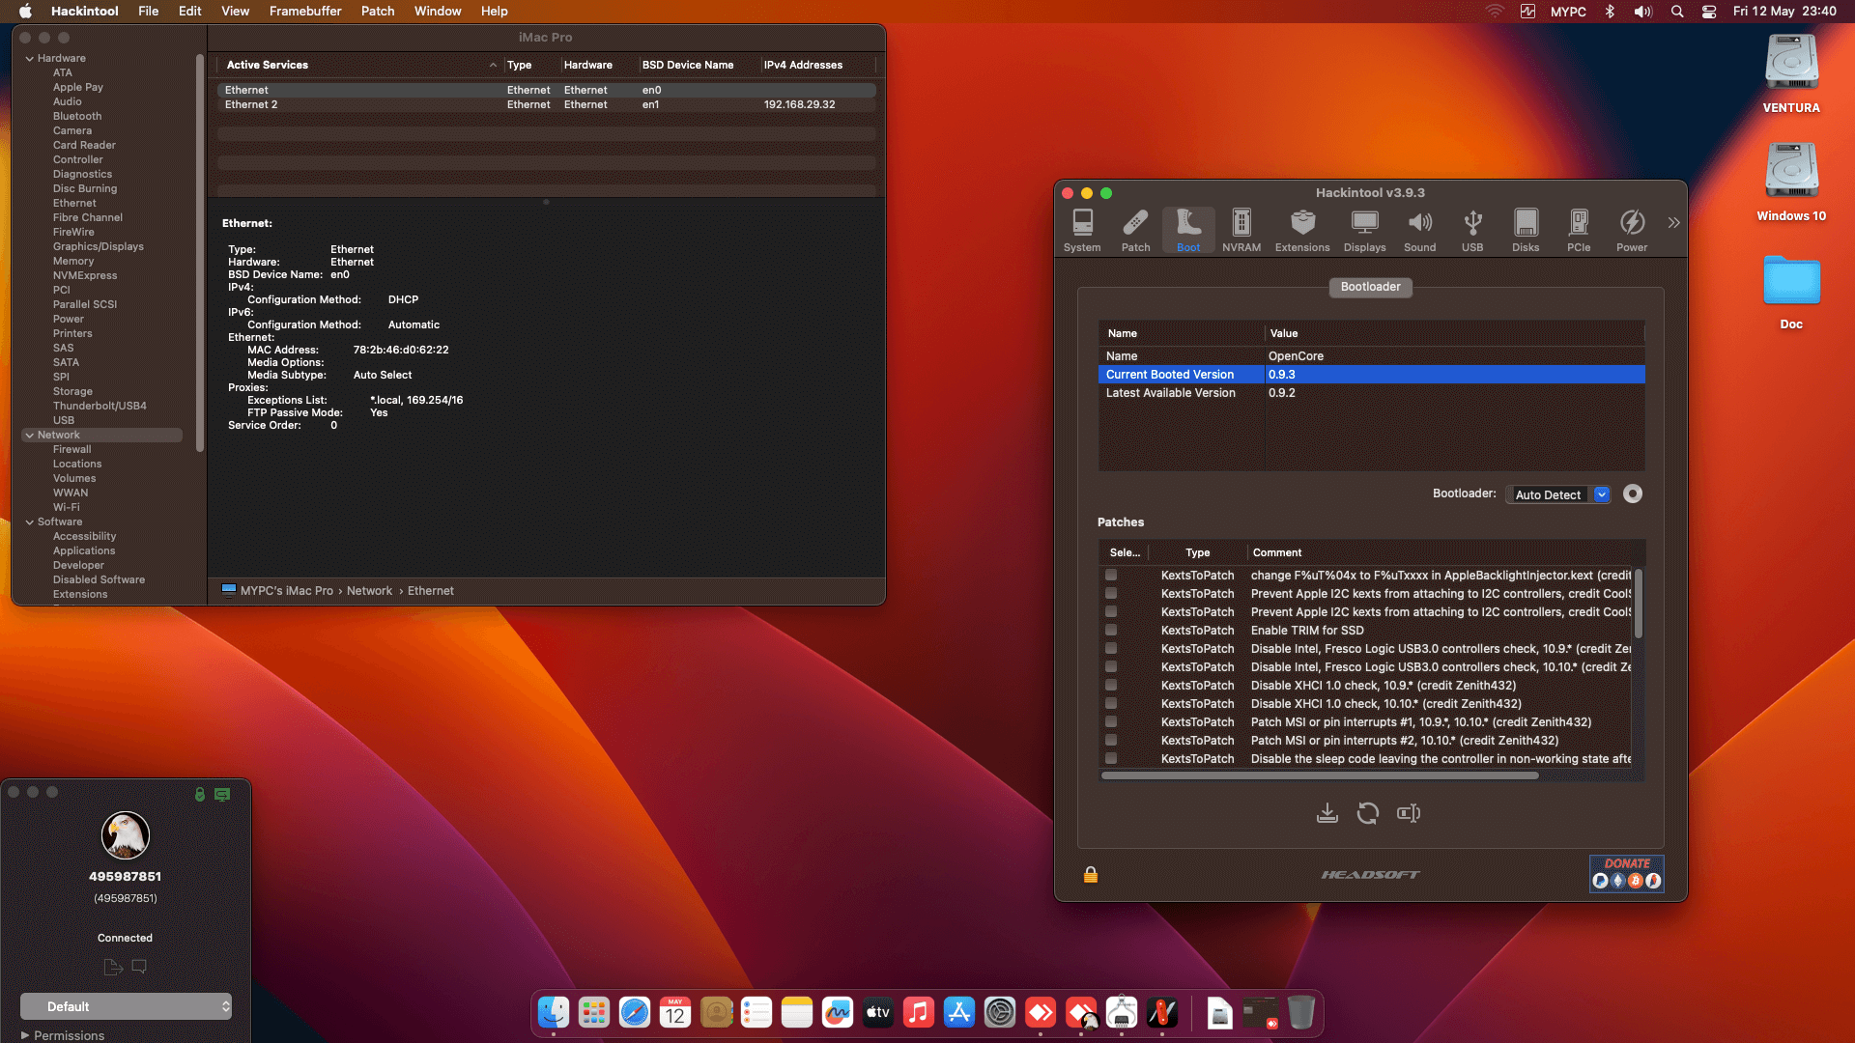Open the USB tab in Hackintool
The image size is (1855, 1043).
(x=1472, y=231)
